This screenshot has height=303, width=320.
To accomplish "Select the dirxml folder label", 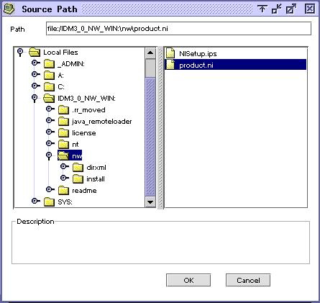I will [96, 167].
